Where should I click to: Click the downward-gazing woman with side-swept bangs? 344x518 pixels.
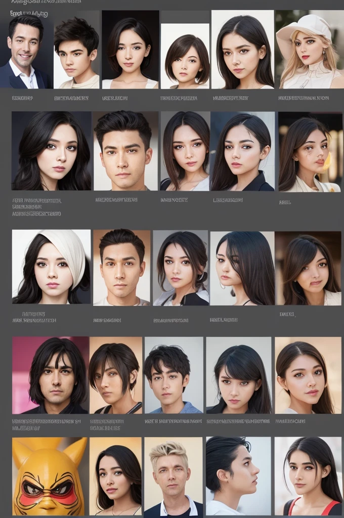click(239, 375)
